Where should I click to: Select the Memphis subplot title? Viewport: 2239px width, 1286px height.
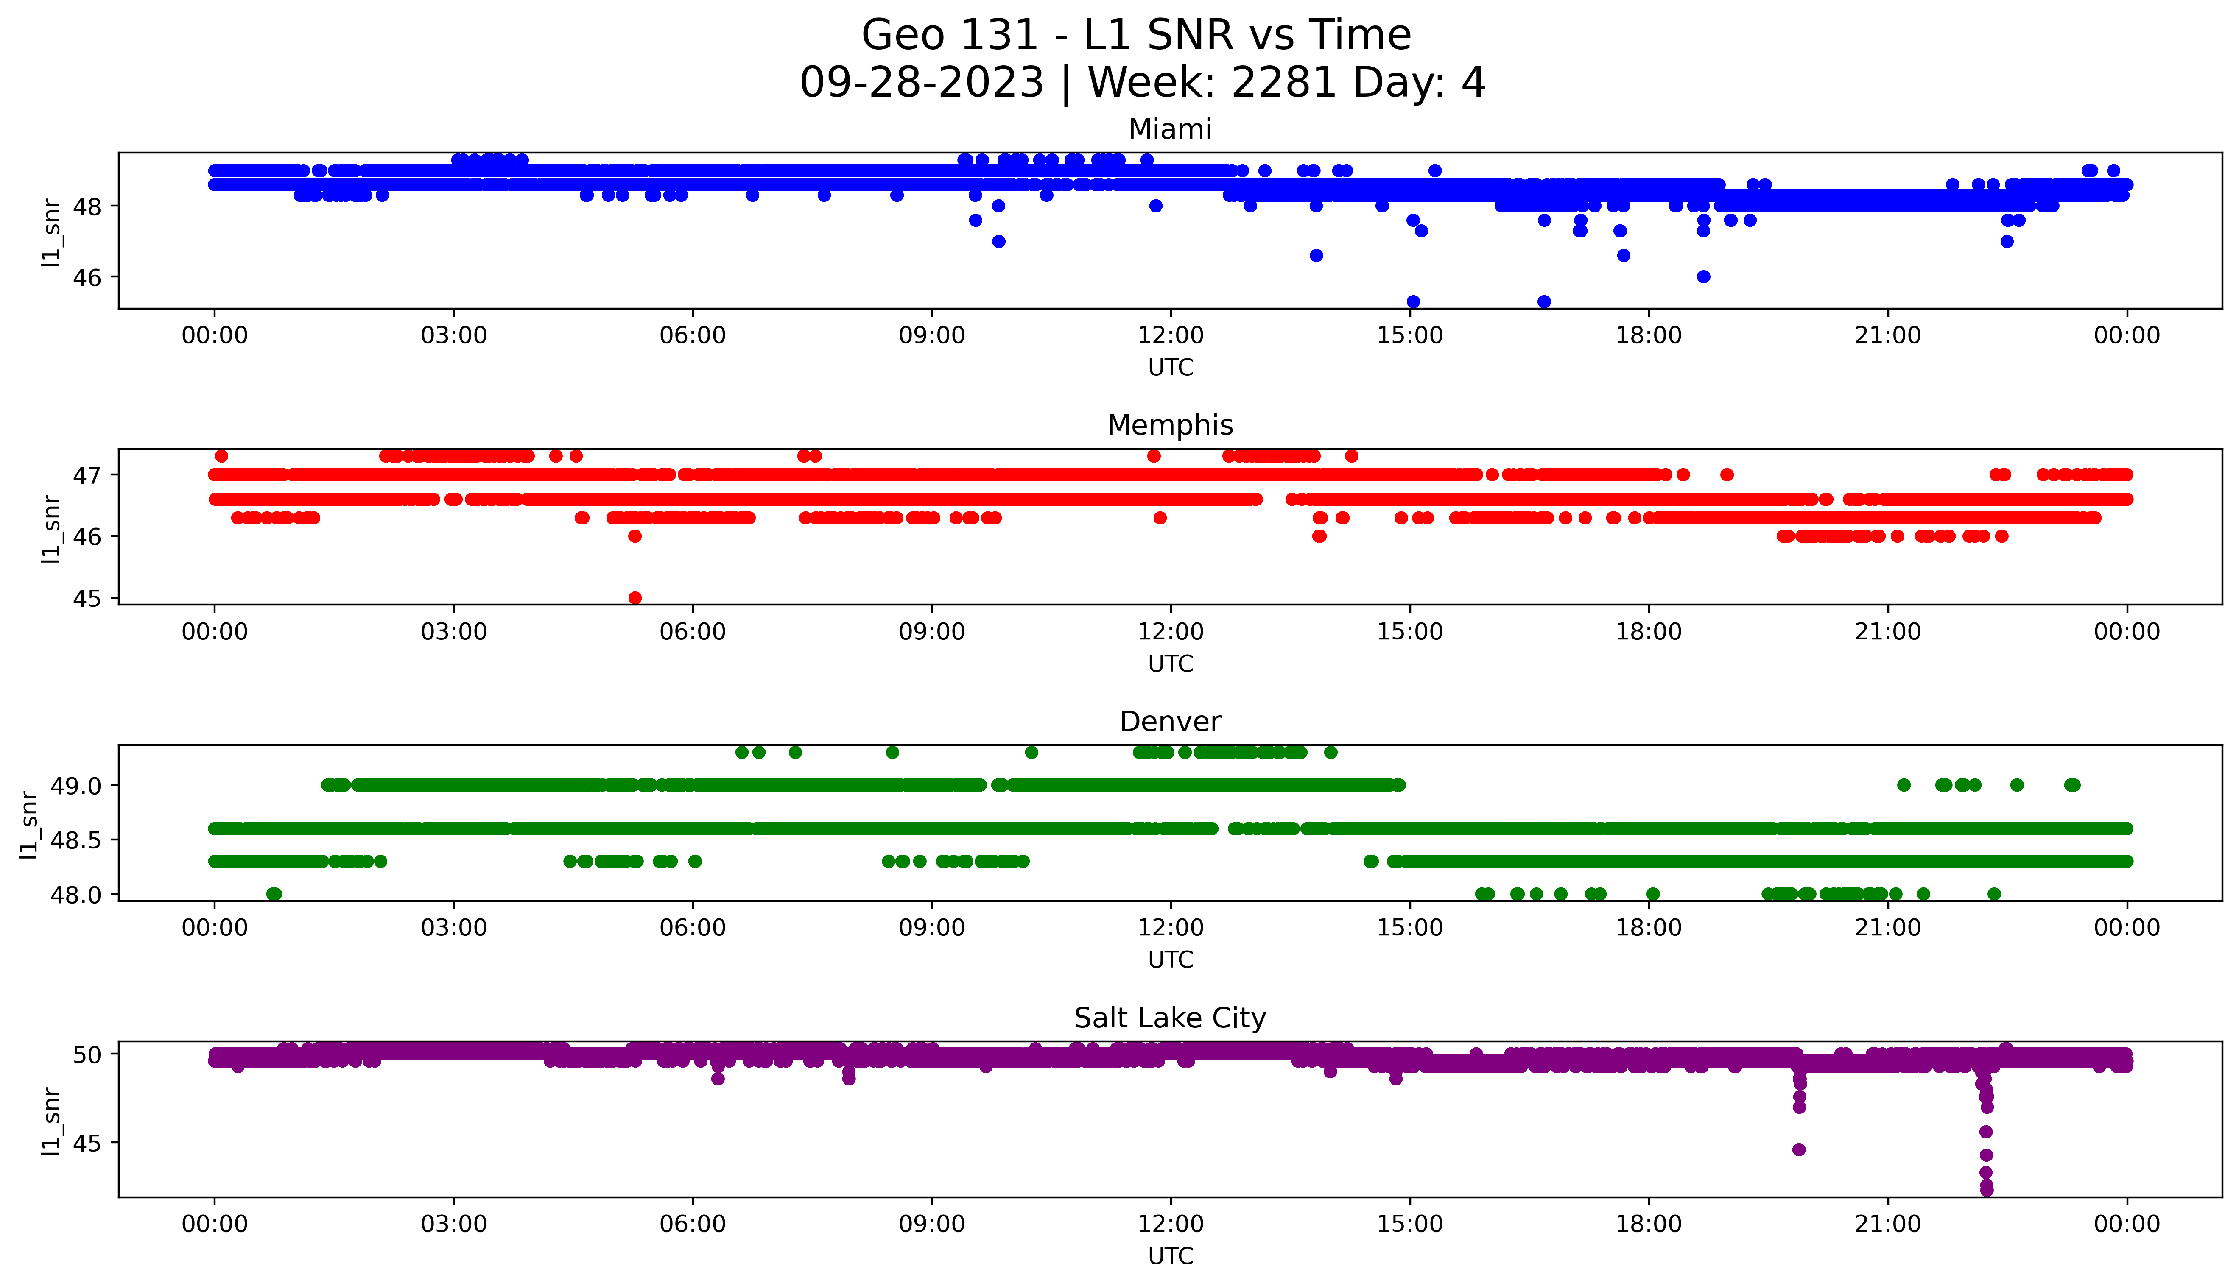pyautogui.click(x=1170, y=425)
